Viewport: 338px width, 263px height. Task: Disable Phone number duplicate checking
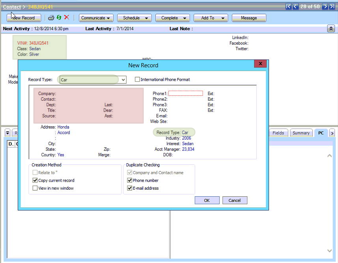click(130, 180)
